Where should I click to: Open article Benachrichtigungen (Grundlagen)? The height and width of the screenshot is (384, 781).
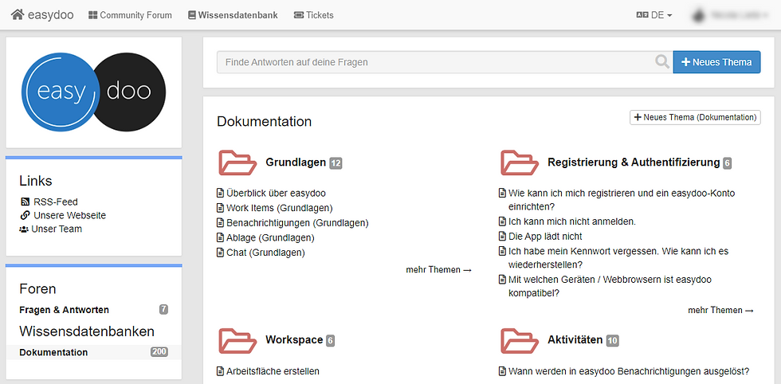tap(297, 222)
